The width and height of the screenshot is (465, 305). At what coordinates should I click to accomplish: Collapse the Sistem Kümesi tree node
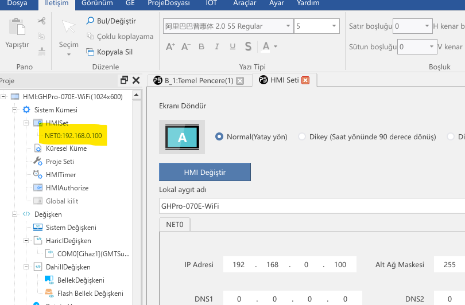click(14, 110)
